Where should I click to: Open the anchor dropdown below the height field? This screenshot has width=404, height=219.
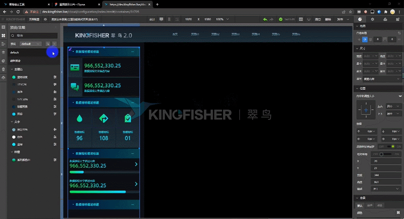tap(386, 189)
